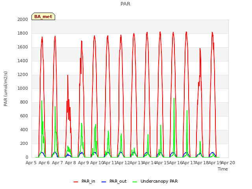Click the red PAR_in legend swatch
Screen dimensions: 252x189
pos(76,182)
